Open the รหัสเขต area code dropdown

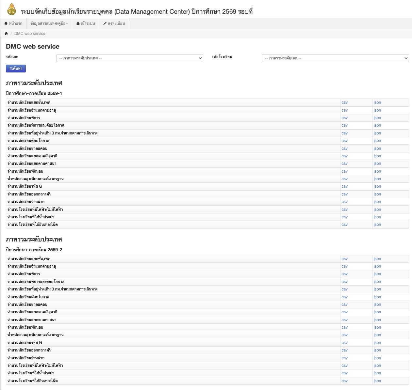tap(130, 58)
